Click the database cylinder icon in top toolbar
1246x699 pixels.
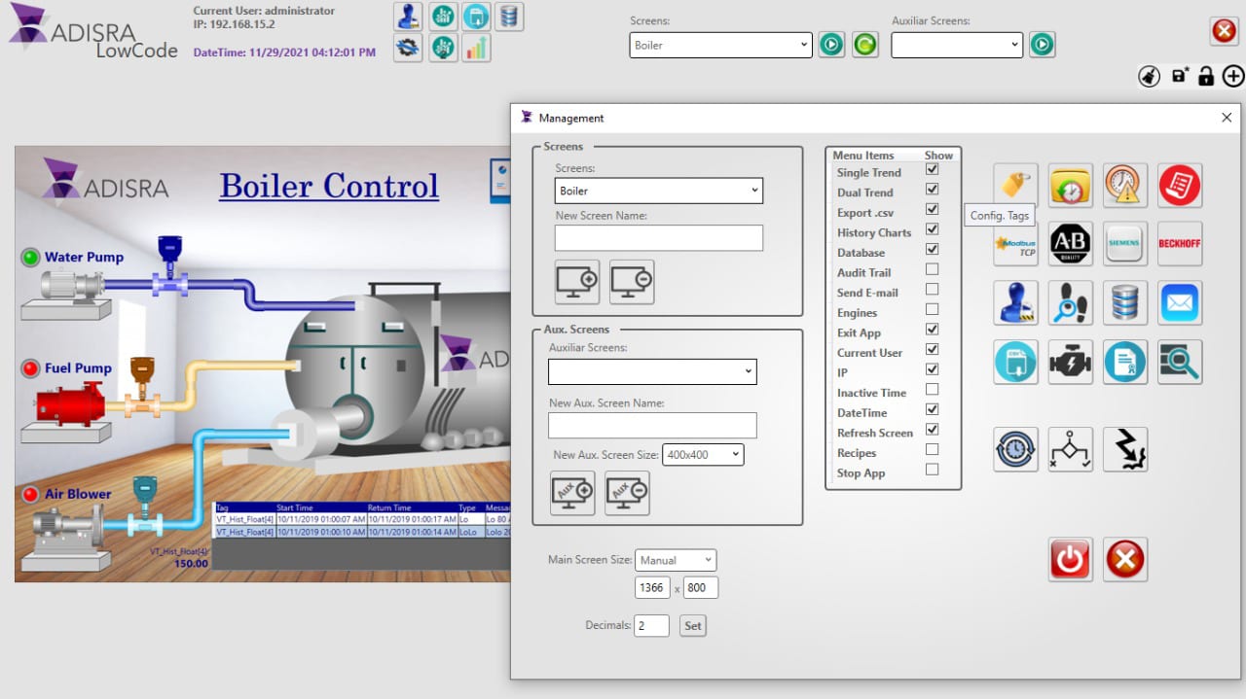click(x=509, y=16)
